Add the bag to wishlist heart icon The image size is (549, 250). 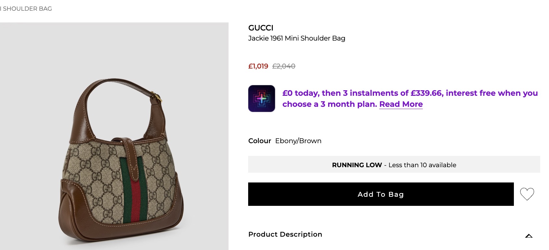(x=527, y=194)
